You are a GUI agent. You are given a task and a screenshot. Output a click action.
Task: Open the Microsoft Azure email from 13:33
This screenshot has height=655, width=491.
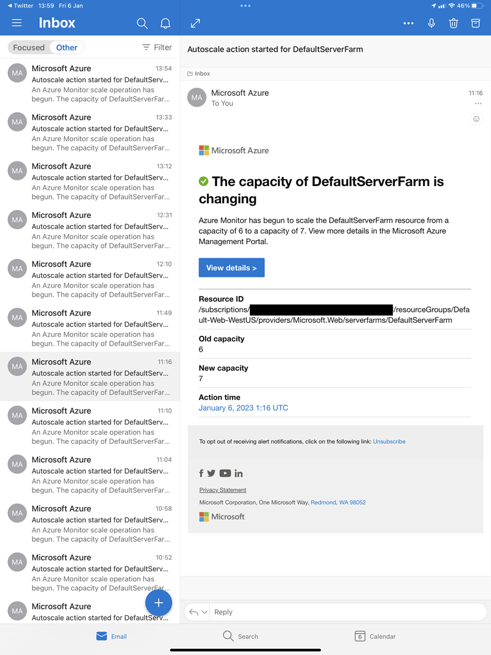pyautogui.click(x=90, y=132)
